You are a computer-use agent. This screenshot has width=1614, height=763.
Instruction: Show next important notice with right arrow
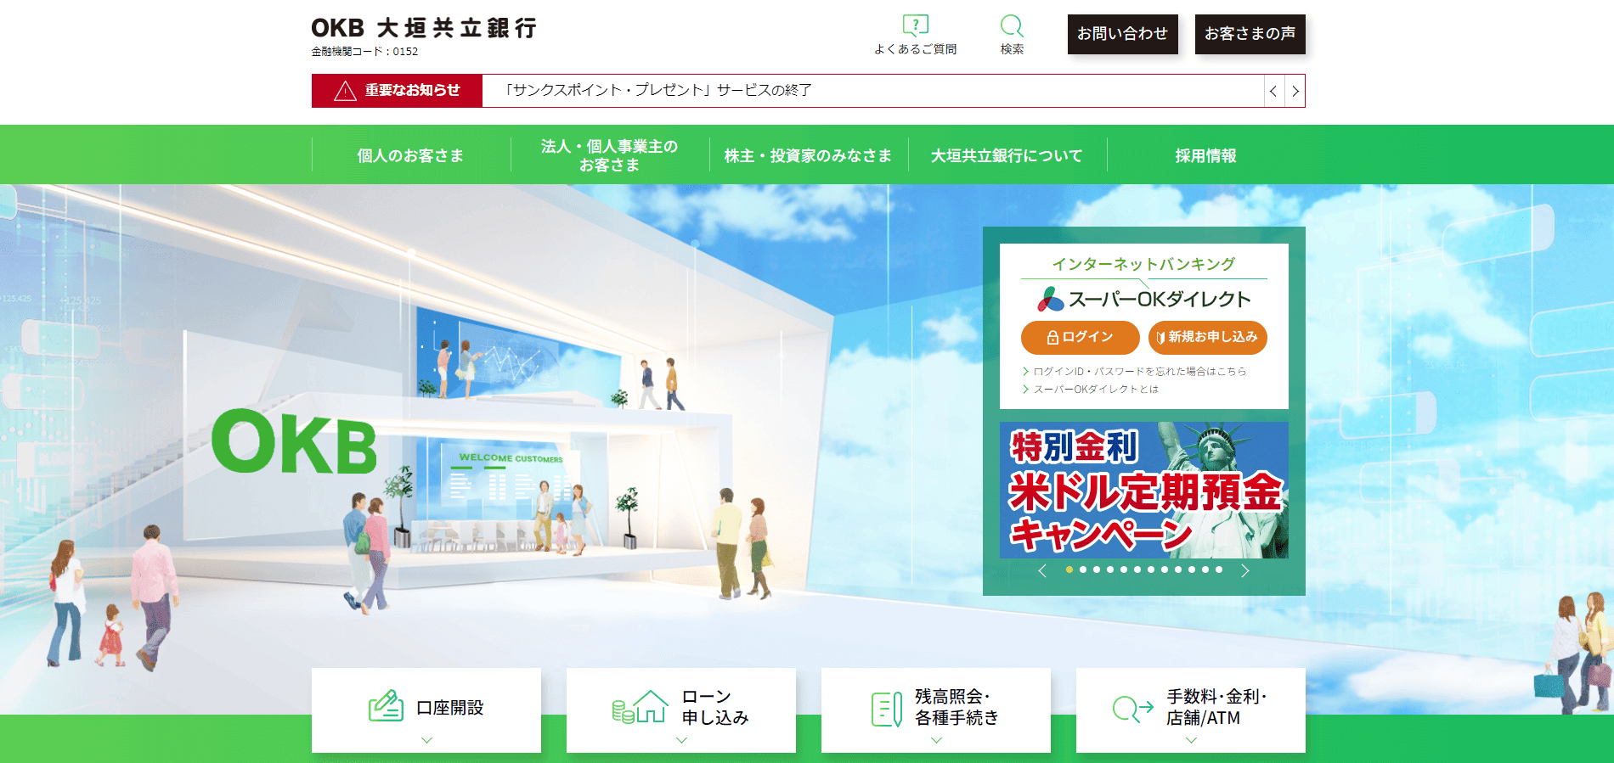(x=1295, y=91)
